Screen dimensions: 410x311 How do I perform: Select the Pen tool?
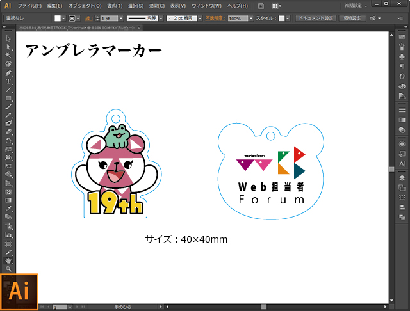click(8, 72)
